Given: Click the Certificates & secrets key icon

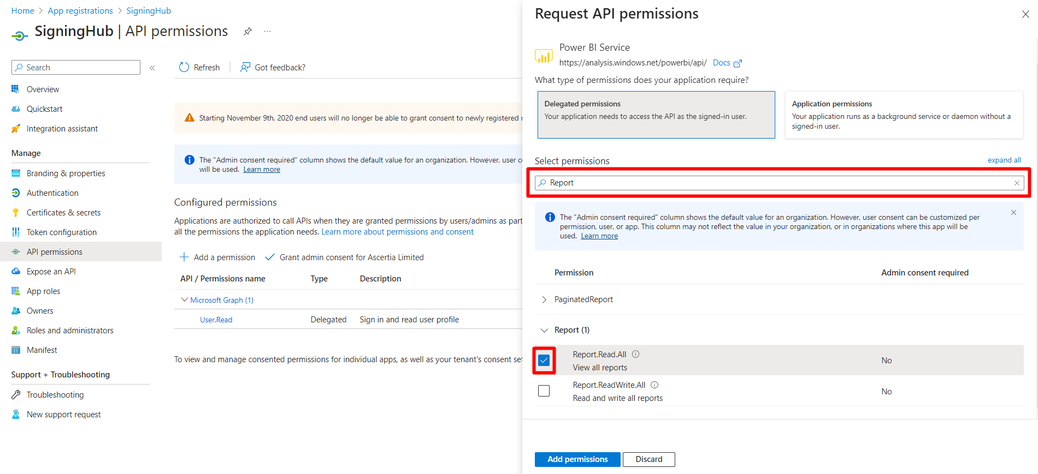Looking at the screenshot, I should click(16, 212).
